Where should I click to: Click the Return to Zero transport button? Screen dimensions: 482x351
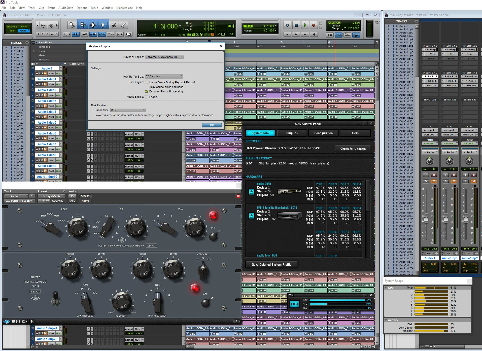(x=288, y=34)
